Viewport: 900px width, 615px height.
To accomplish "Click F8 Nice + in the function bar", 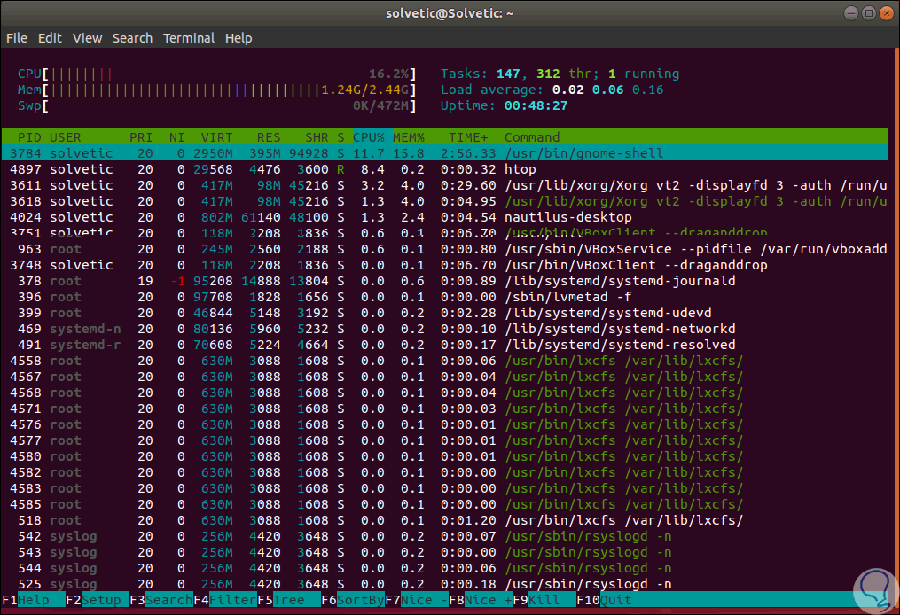I will click(x=481, y=600).
